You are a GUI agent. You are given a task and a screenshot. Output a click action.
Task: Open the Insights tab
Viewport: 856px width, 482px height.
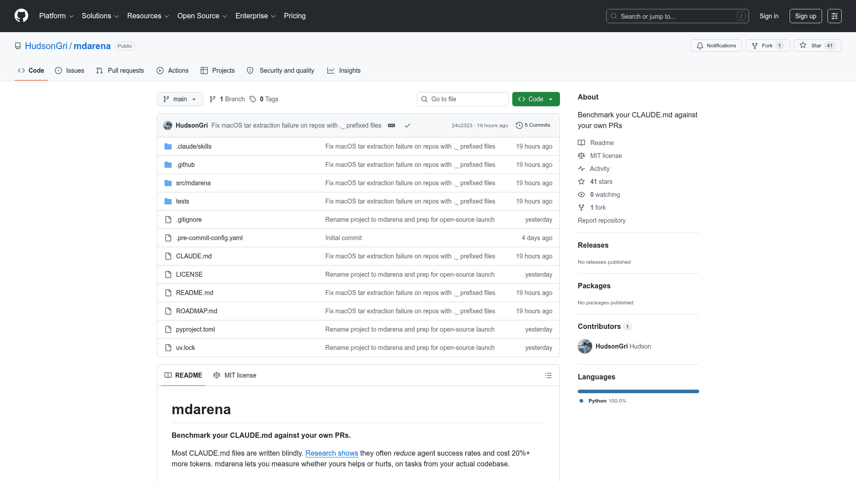coord(344,71)
